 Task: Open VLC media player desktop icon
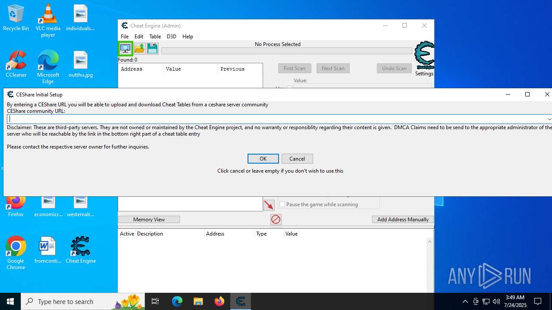(x=48, y=21)
